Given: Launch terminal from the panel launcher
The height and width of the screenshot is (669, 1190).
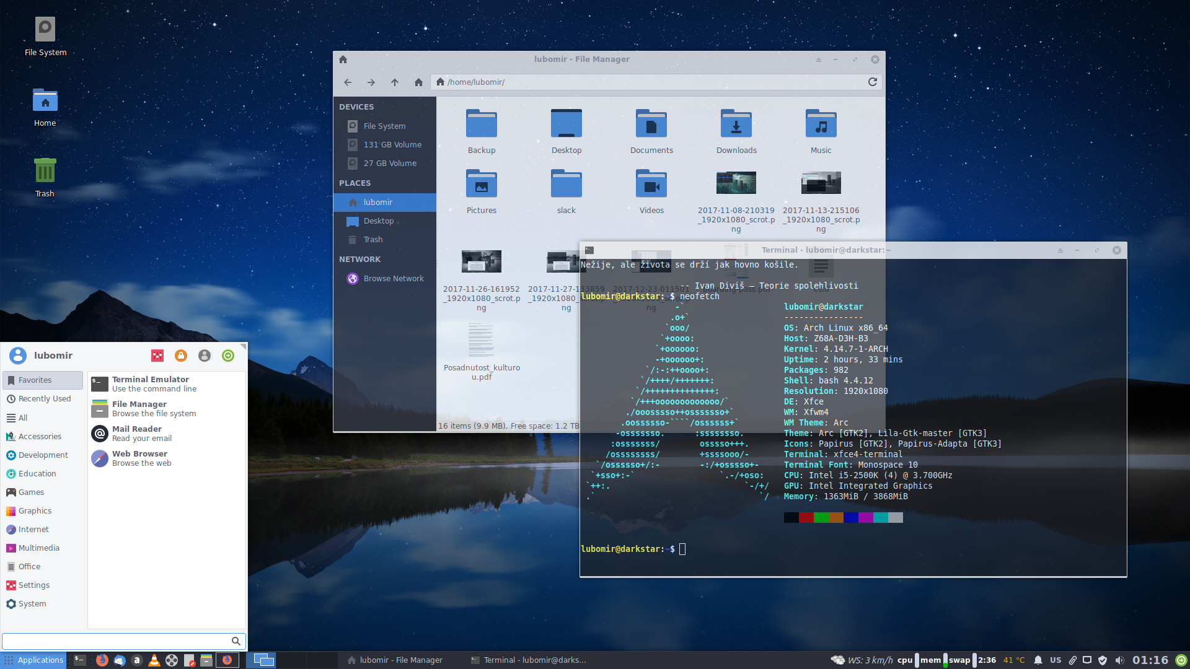Looking at the screenshot, I should click(79, 660).
